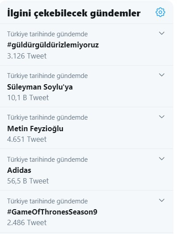The height and width of the screenshot is (234, 177).
Task: Expand options chevron for #güldürgüldürizlemiyoruz trend
Action: tap(162, 33)
